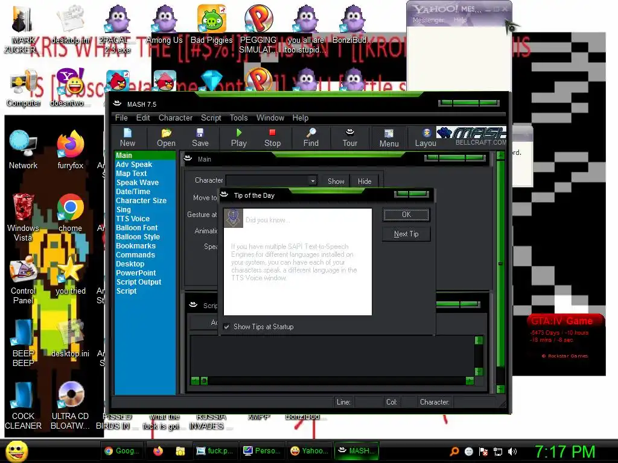Click the Menu toolbar icon
This screenshot has height=463, width=618.
pos(389,138)
